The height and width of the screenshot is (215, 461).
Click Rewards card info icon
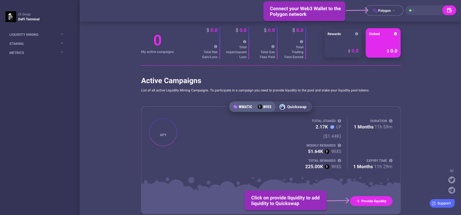coord(356,34)
